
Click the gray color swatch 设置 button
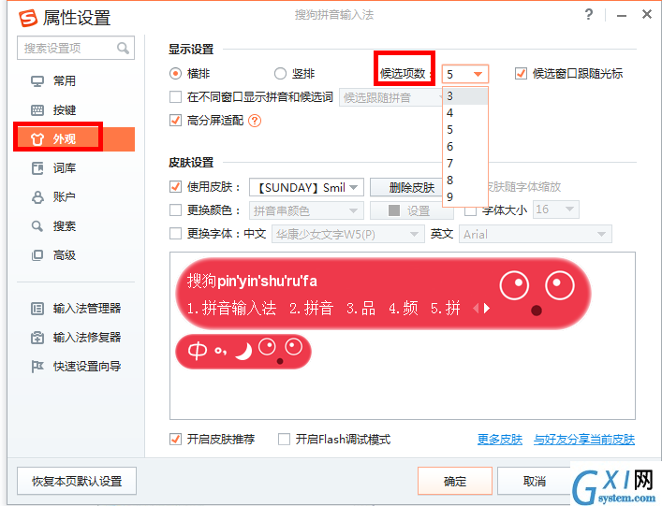[412, 210]
